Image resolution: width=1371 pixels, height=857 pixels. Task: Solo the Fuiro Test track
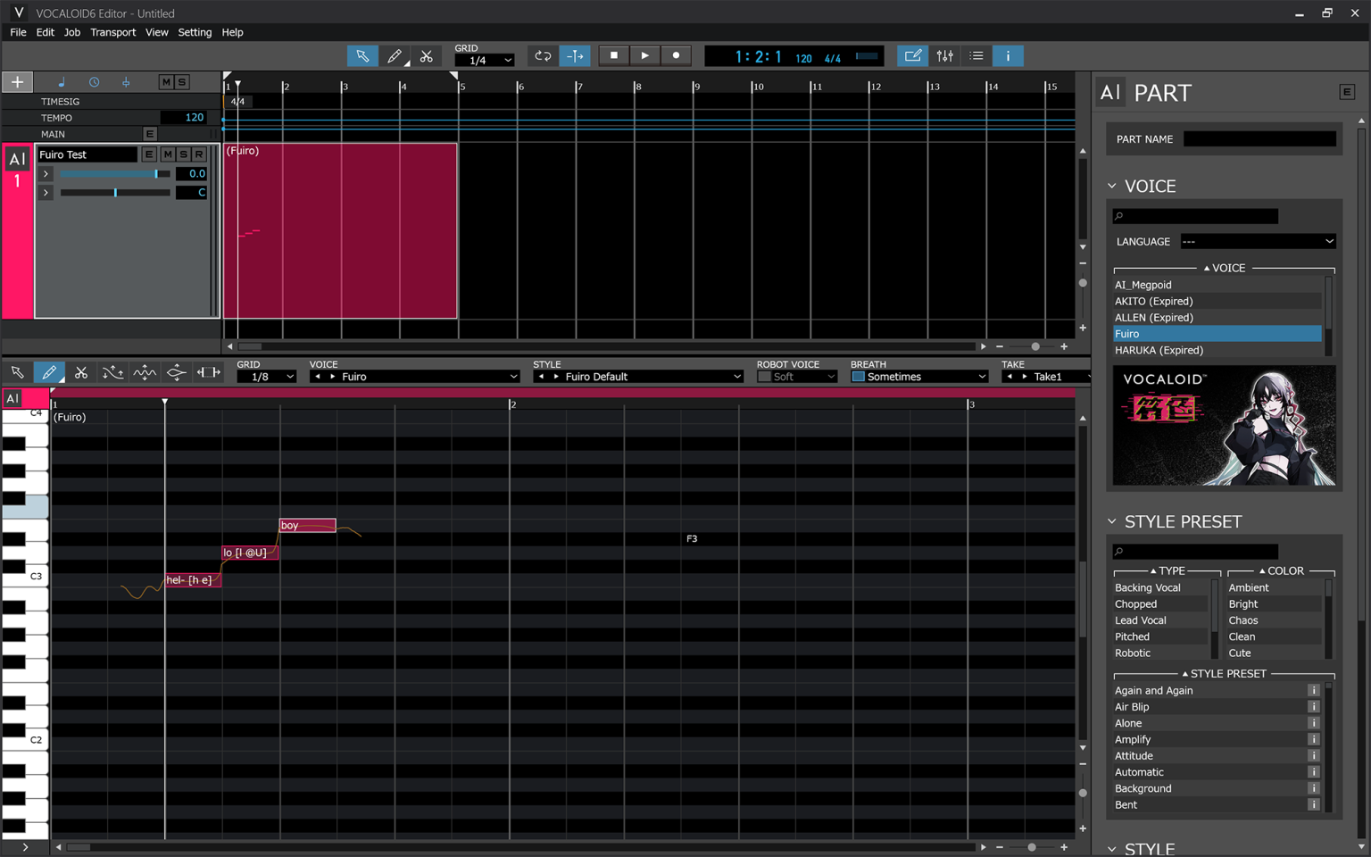point(182,154)
